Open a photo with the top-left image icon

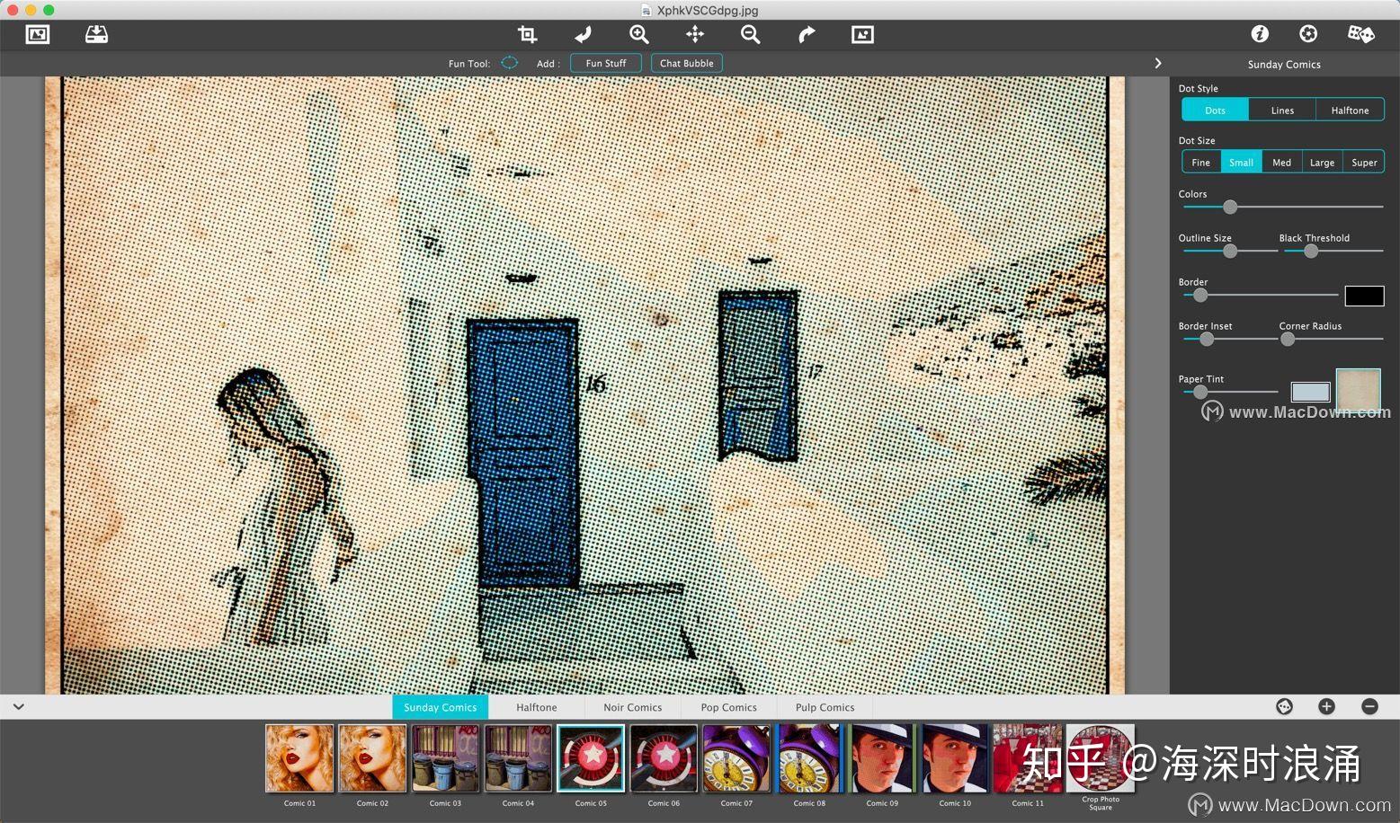38,34
